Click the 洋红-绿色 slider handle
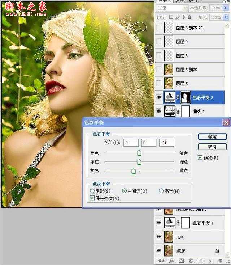Image resolution: width=231 pixels, height=265 pixels. point(139,162)
